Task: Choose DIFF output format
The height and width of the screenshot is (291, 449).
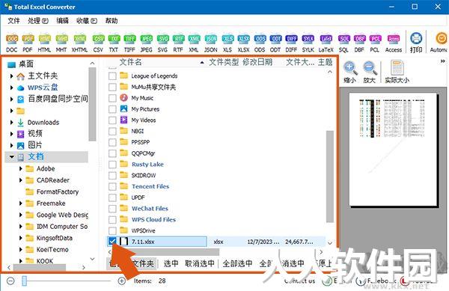Action: point(291,43)
